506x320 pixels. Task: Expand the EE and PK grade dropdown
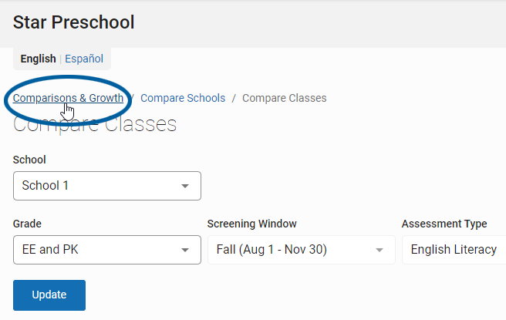pyautogui.click(x=107, y=250)
